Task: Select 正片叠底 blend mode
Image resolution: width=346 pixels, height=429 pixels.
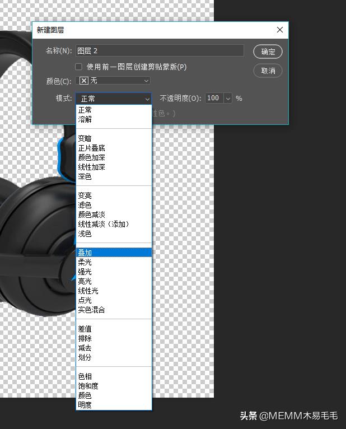Action: (114, 148)
